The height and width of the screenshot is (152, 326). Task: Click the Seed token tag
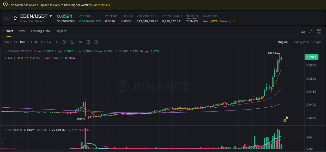[206, 21]
